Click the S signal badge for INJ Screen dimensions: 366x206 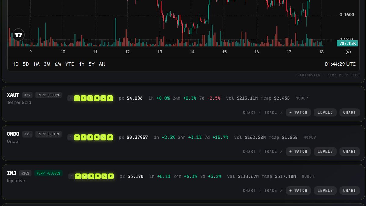(84, 176)
